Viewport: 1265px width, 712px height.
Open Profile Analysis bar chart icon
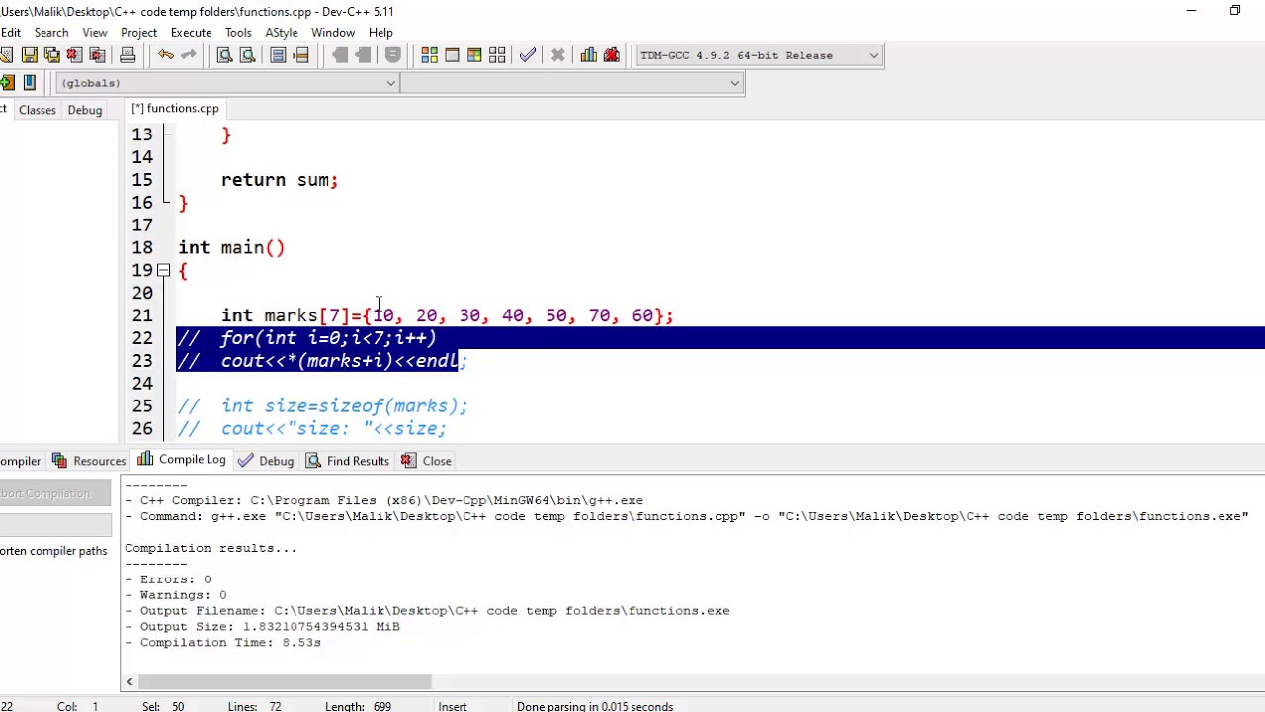pyautogui.click(x=589, y=55)
